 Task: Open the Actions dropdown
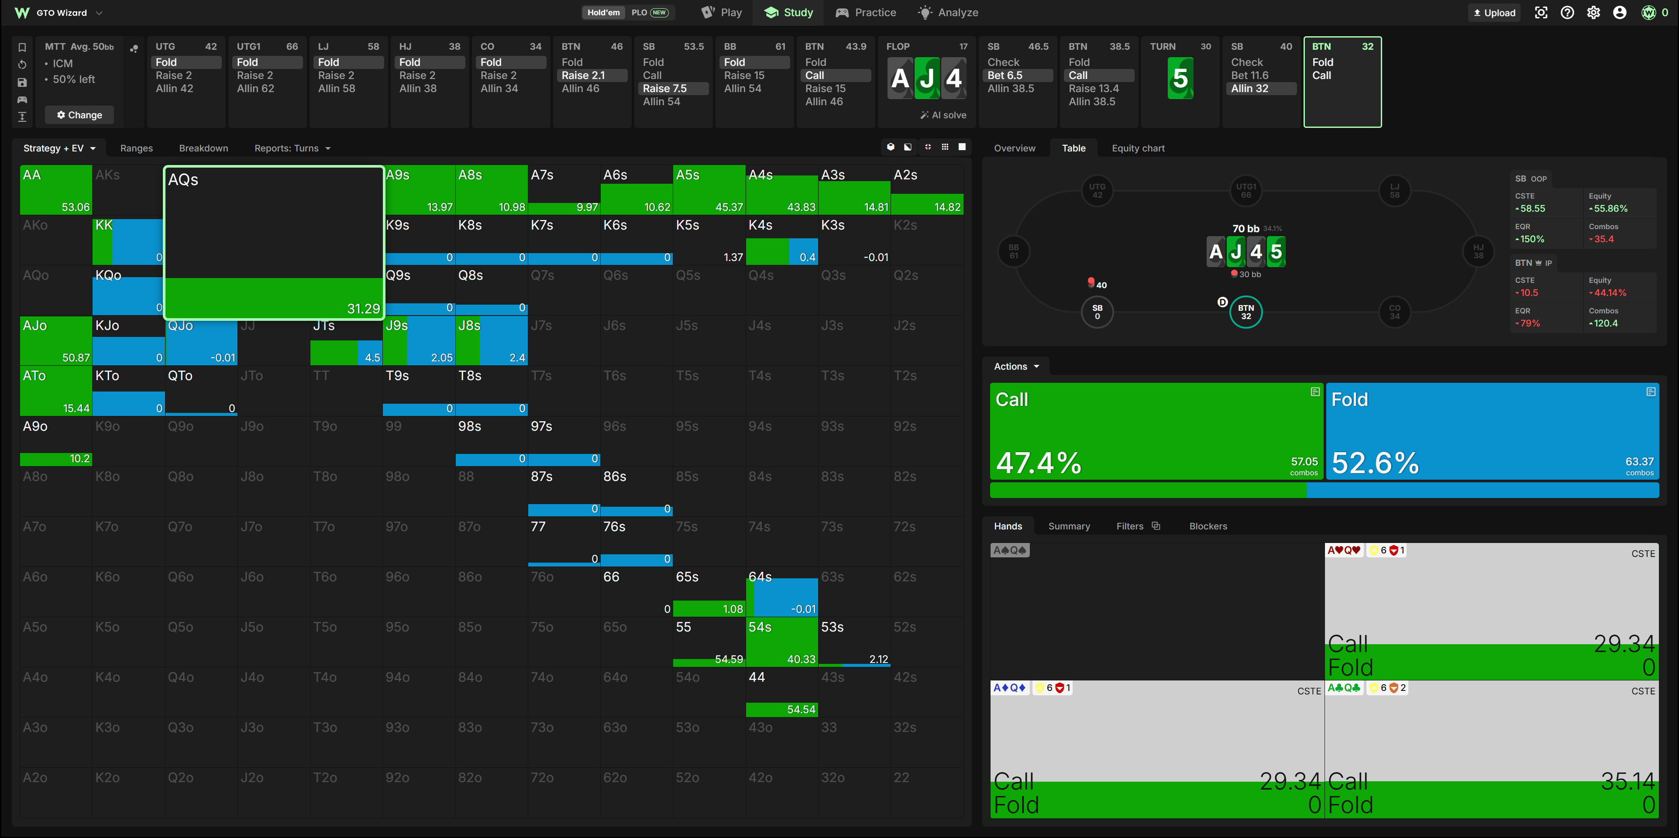tap(1016, 366)
